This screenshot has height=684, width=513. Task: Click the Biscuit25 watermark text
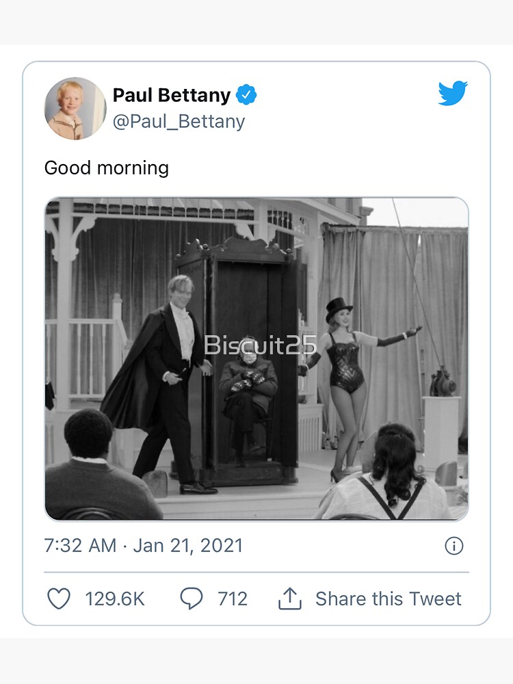[261, 345]
